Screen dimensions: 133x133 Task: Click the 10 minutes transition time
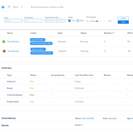click(80, 88)
